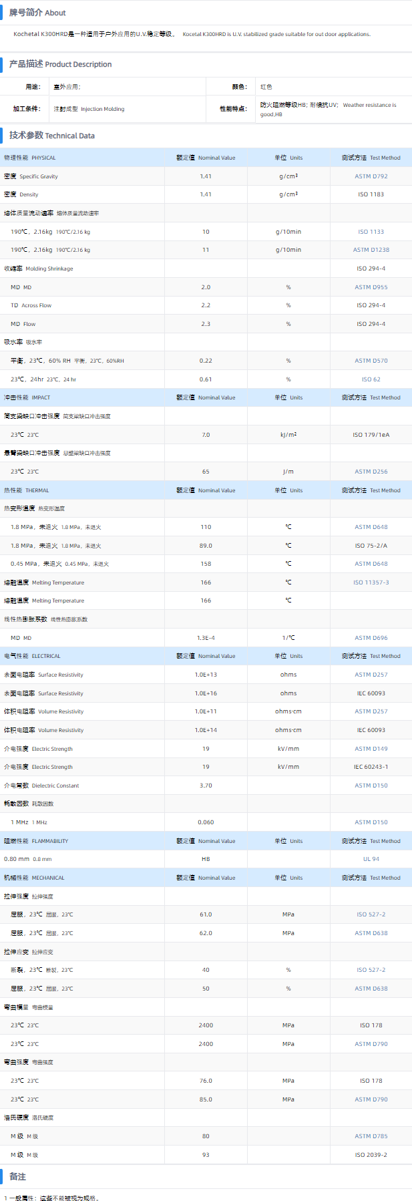This screenshot has width=412, height=1201.
Task: Open the ASTM D696 thermal expansion link
Action: pos(371,638)
